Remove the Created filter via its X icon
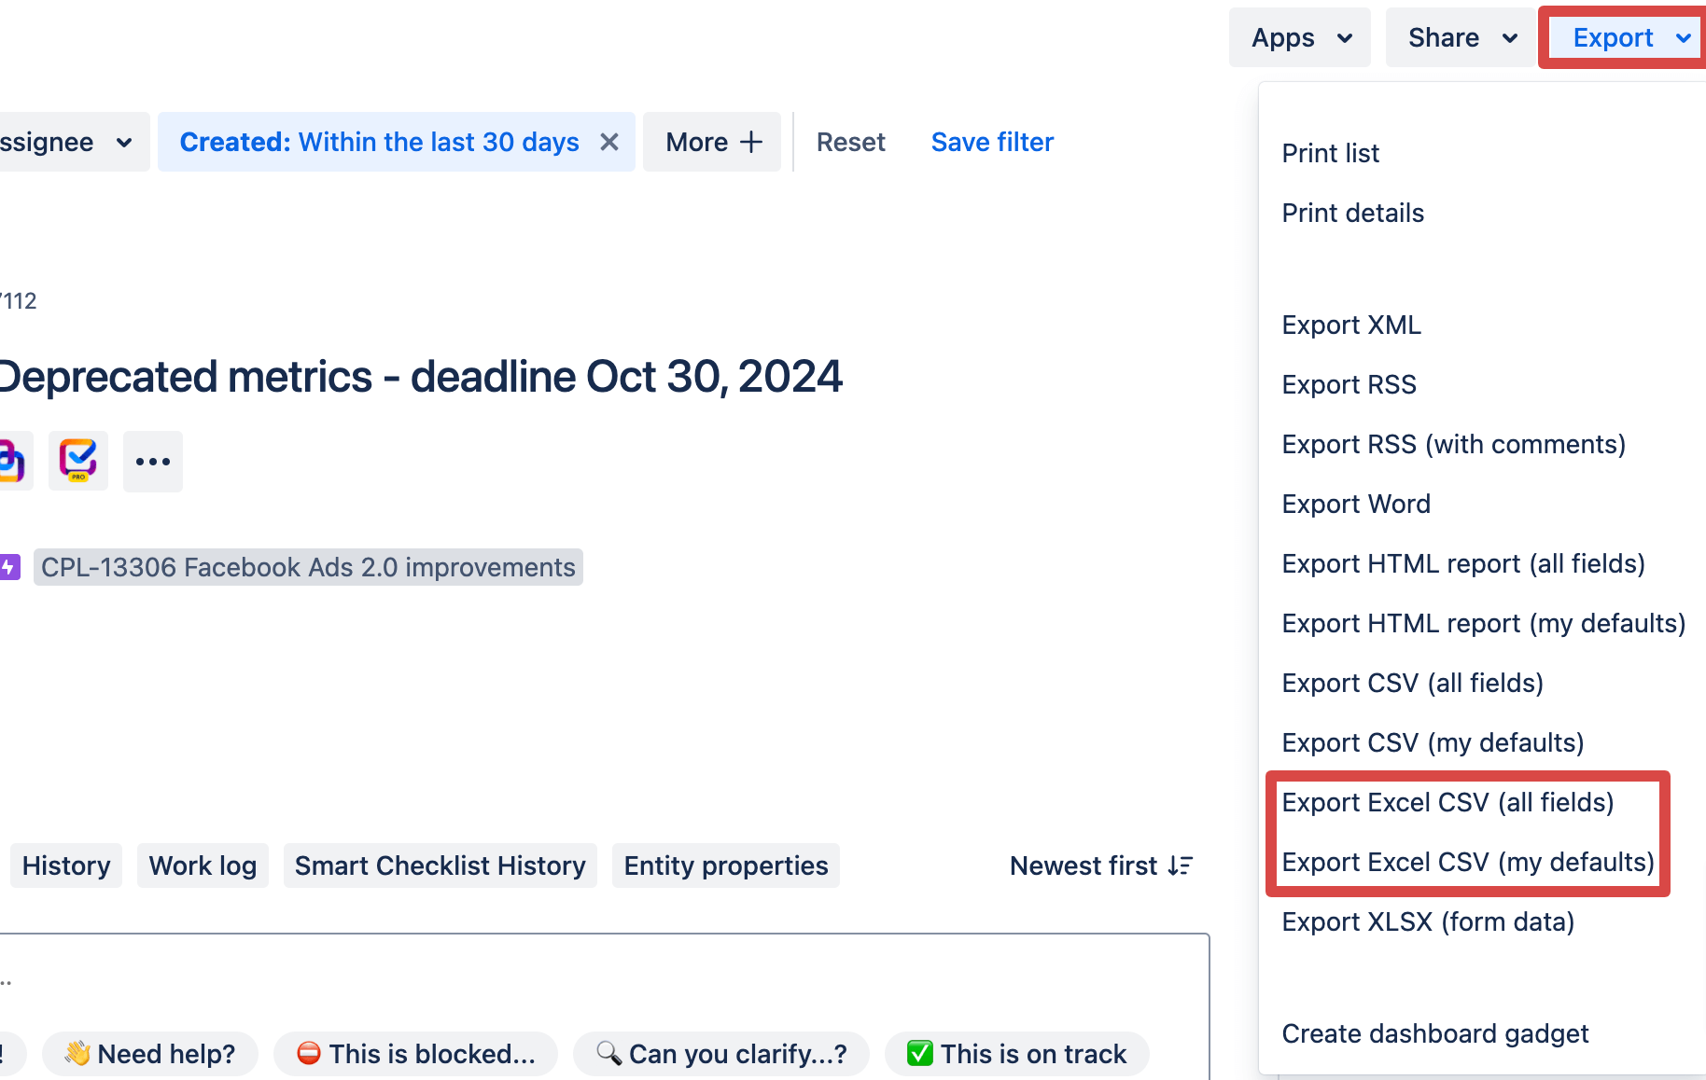The image size is (1706, 1080). coord(609,142)
